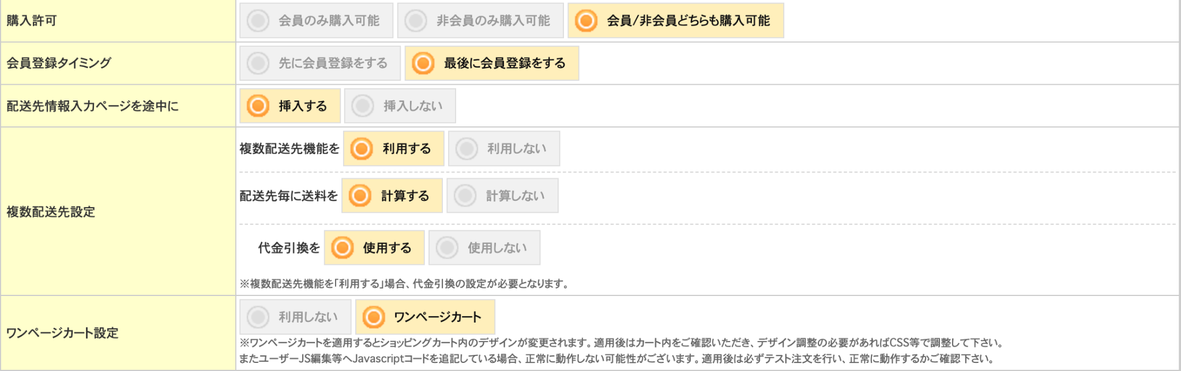Click the ワンページカート設定 row label
The width and height of the screenshot is (1181, 371).
coord(62,333)
